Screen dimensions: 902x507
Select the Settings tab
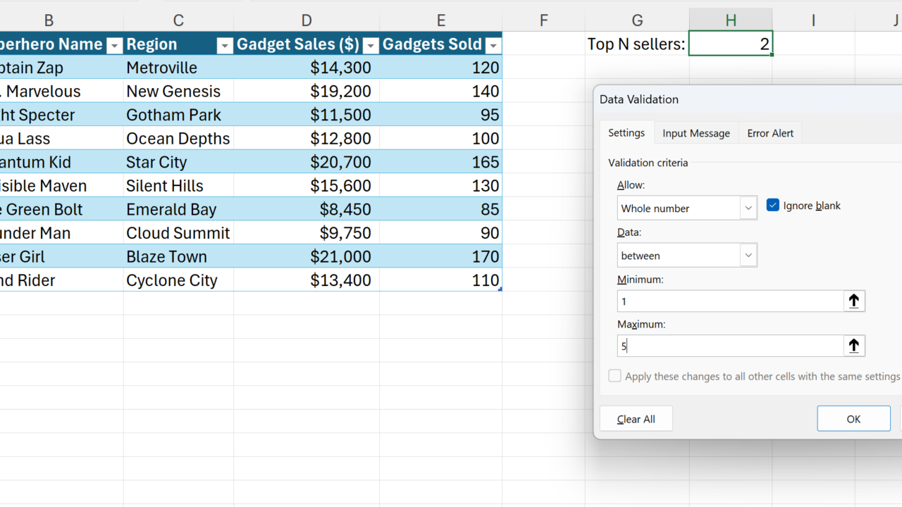pyautogui.click(x=626, y=132)
